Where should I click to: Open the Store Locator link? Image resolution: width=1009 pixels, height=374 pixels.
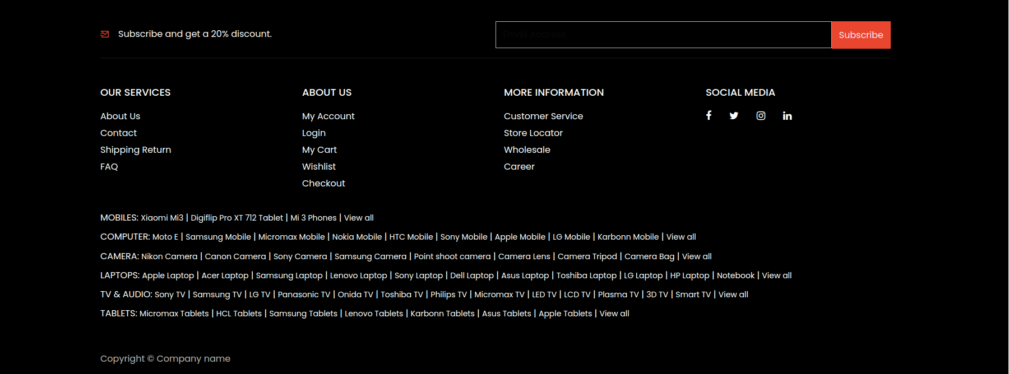pyautogui.click(x=533, y=133)
